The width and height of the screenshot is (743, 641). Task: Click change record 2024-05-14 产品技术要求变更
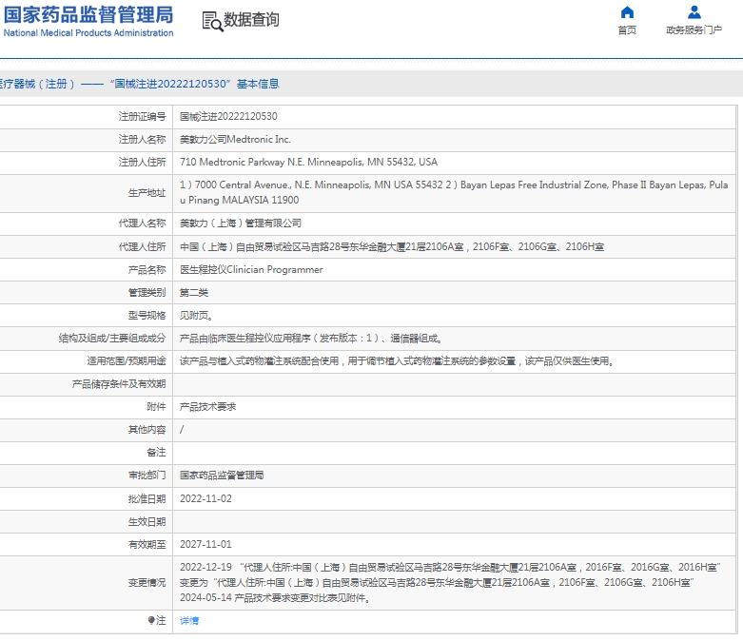pyautogui.click(x=275, y=598)
